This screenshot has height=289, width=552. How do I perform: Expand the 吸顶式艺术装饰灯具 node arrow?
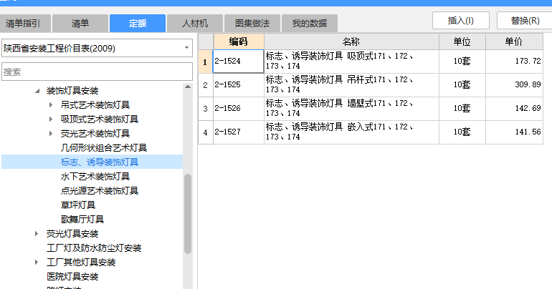click(51, 119)
